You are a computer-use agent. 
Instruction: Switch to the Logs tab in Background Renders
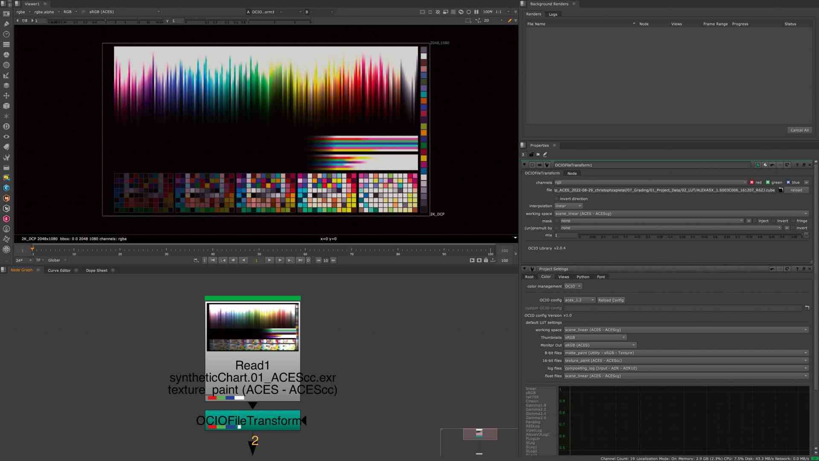coord(553,14)
